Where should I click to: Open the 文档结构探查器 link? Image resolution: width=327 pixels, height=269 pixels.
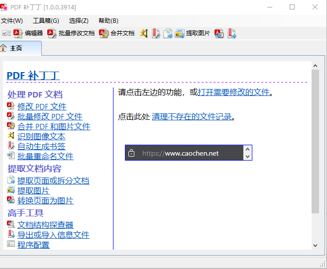[45, 225]
